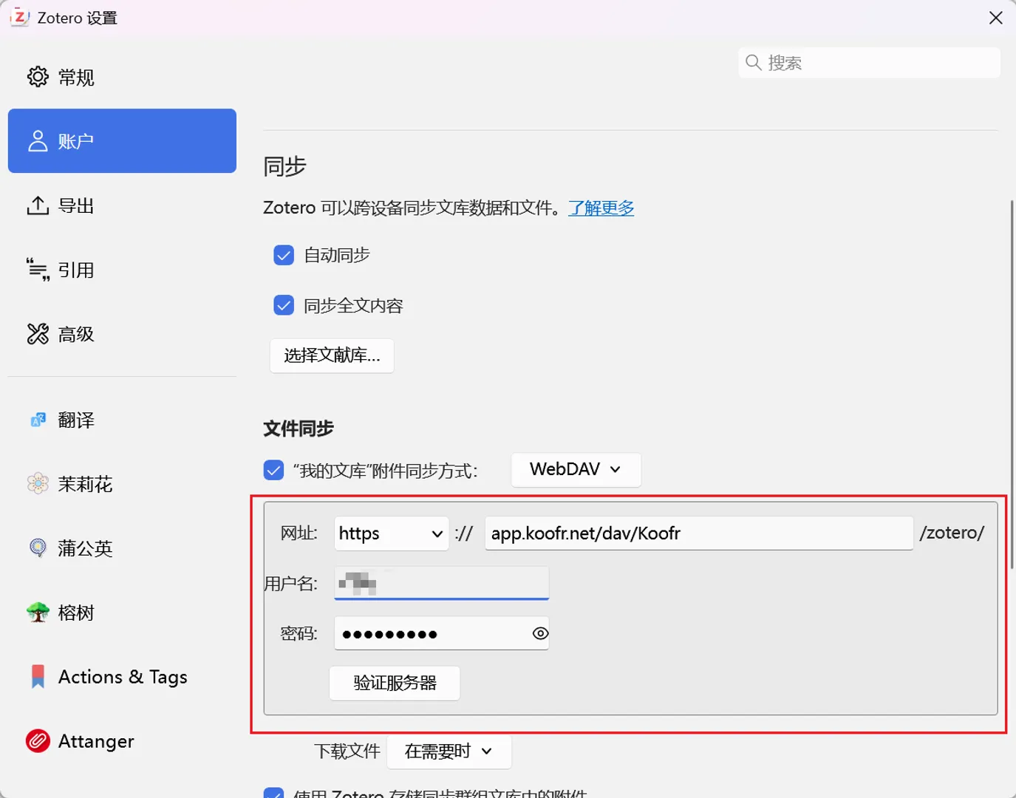Open the 榕树 plugin settings
The height and width of the screenshot is (798, 1016).
click(x=122, y=613)
